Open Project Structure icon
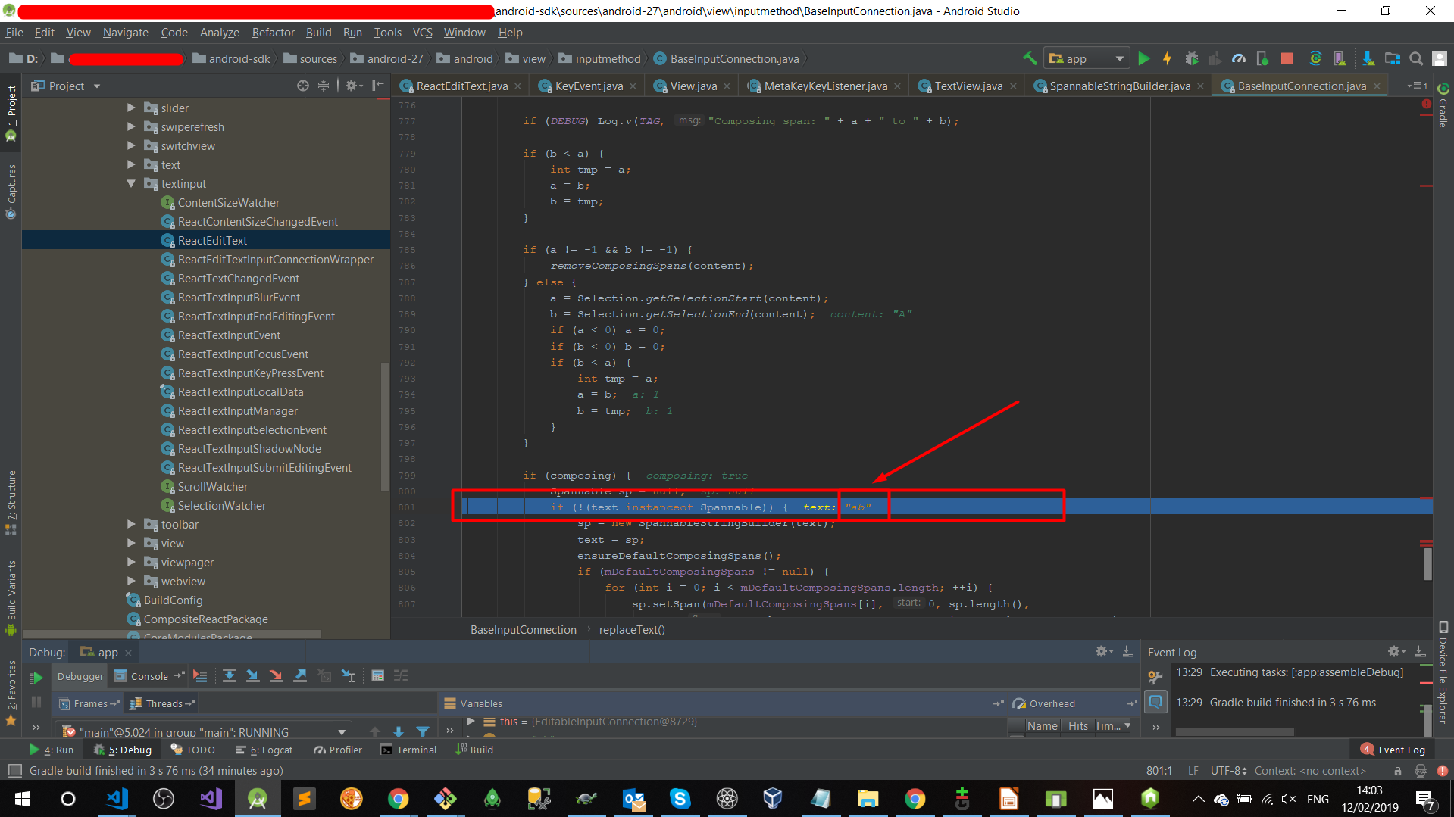The image size is (1454, 817). click(1393, 58)
